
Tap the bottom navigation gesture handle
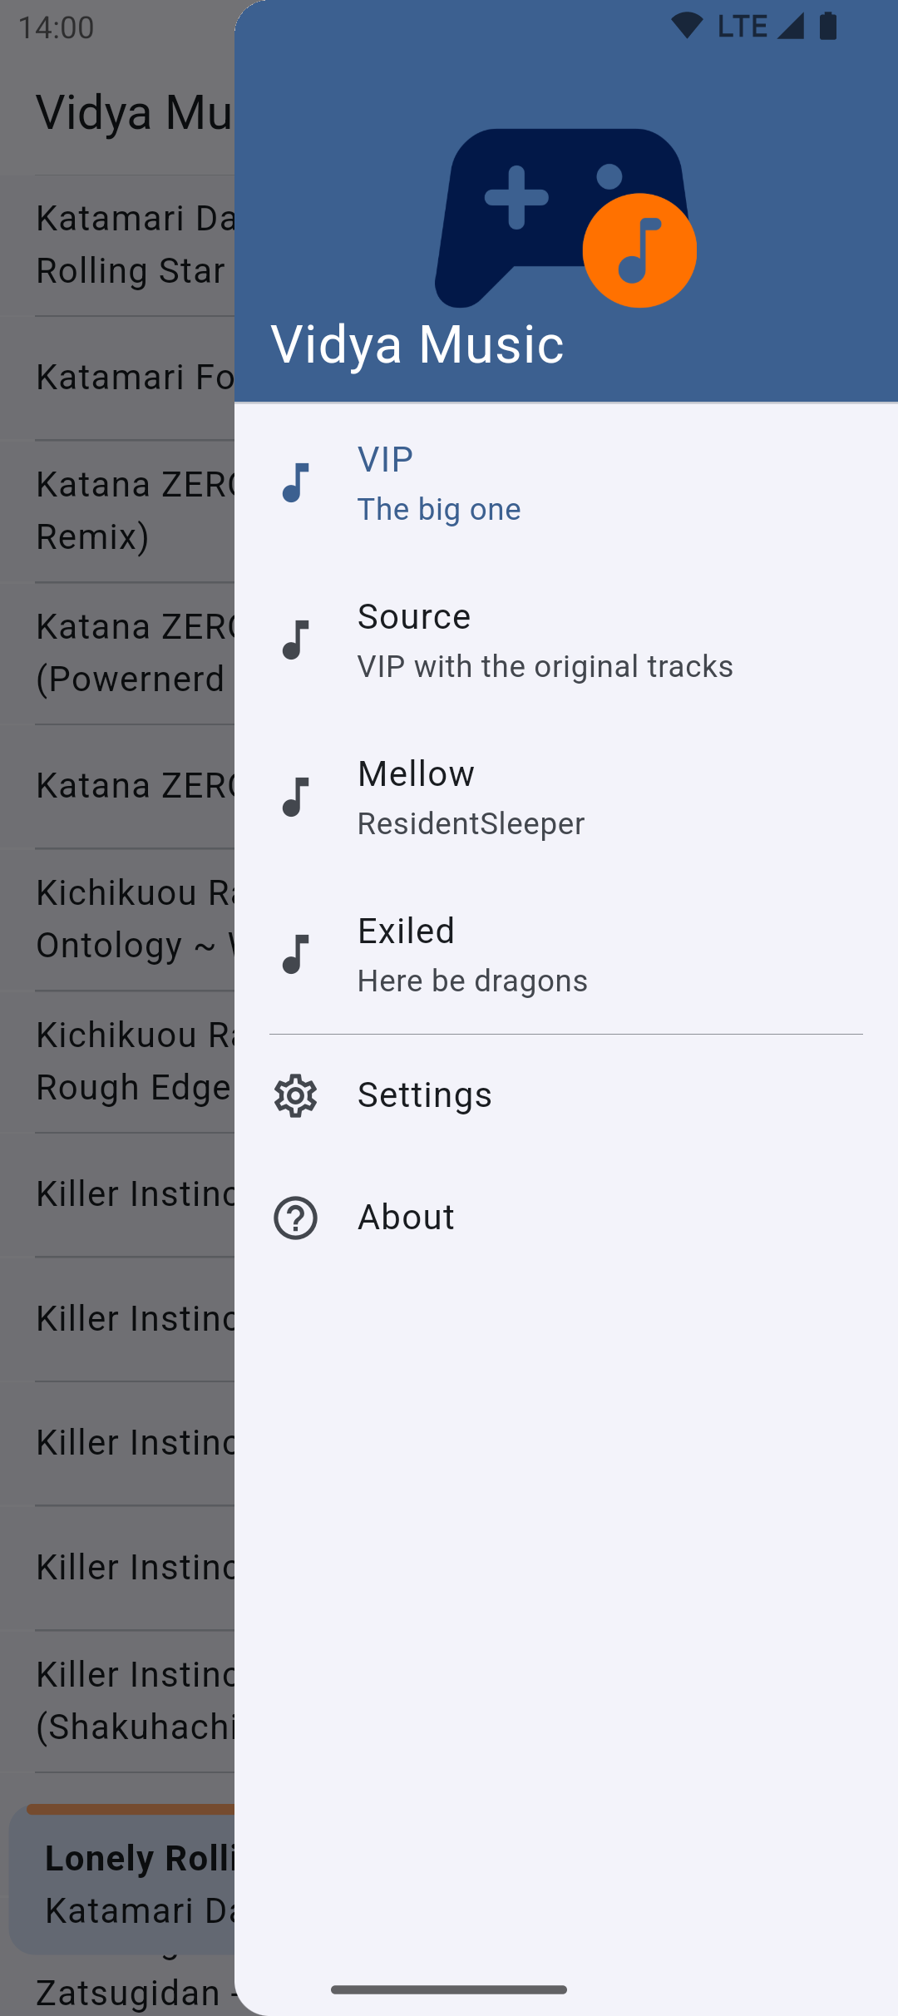tap(449, 1989)
